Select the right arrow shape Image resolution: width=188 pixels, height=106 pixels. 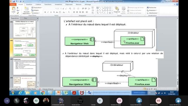tap(105, 10)
